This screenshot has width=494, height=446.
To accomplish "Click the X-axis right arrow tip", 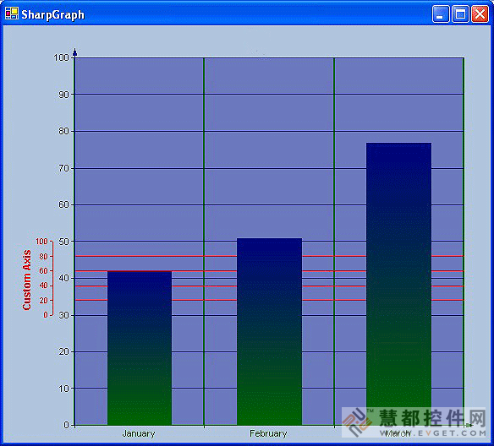I will coord(469,425).
